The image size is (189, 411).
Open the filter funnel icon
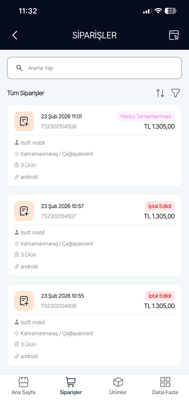[x=175, y=93]
